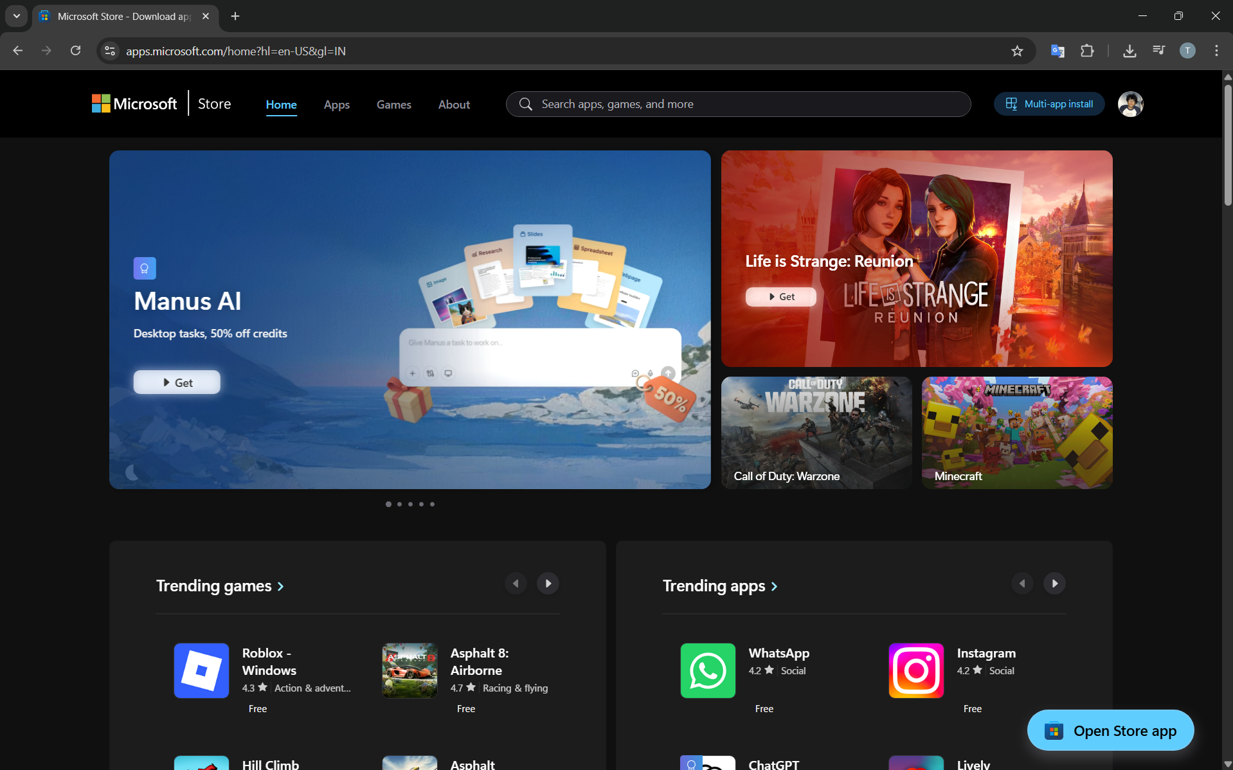Click the Store link in header
This screenshot has width=1233, height=770.
pyautogui.click(x=214, y=103)
